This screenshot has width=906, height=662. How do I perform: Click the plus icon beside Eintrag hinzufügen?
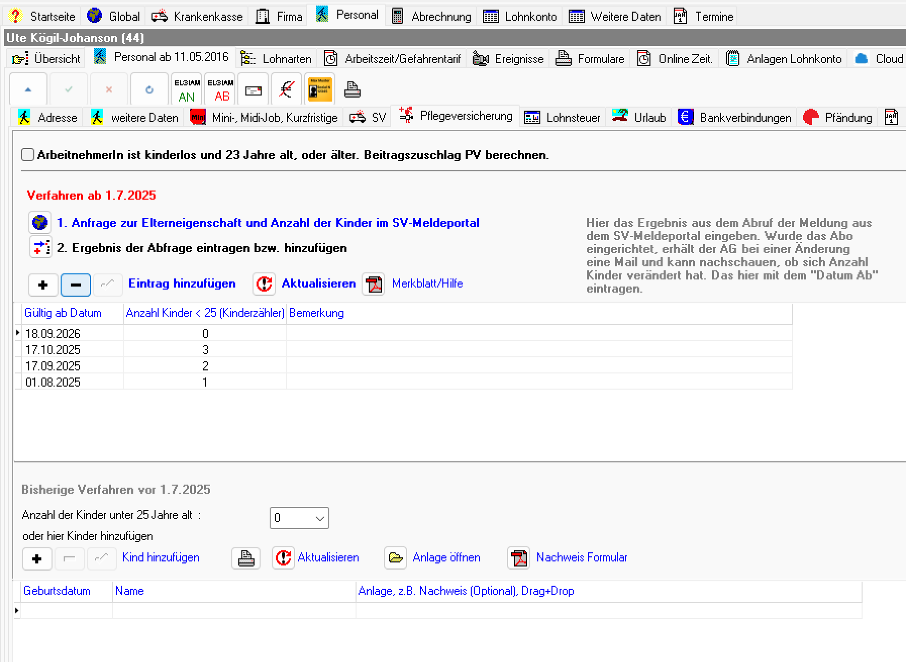click(43, 285)
